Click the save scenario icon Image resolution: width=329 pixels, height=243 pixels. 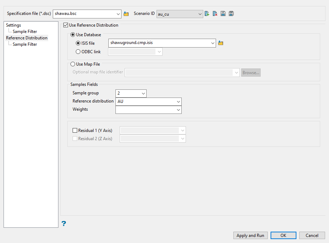click(223, 14)
